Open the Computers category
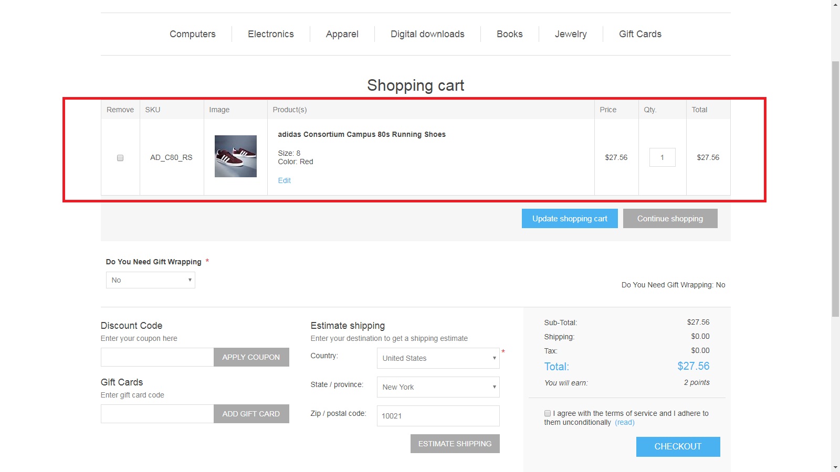The image size is (840, 472). pos(193,34)
